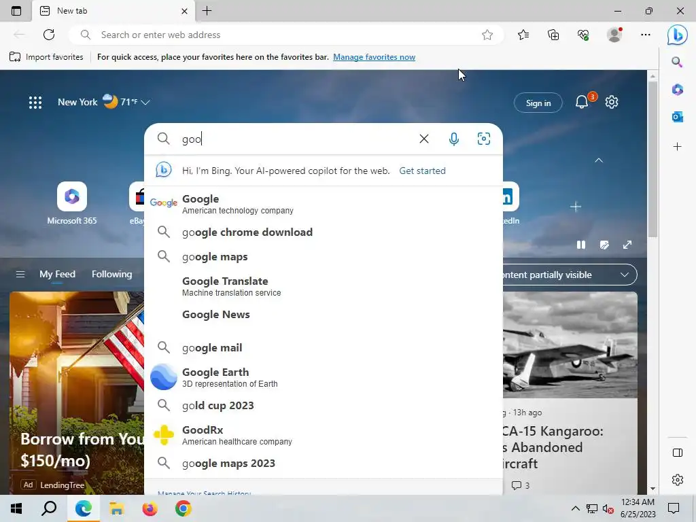Click the profile avatar icon
The image size is (696, 522).
614,35
